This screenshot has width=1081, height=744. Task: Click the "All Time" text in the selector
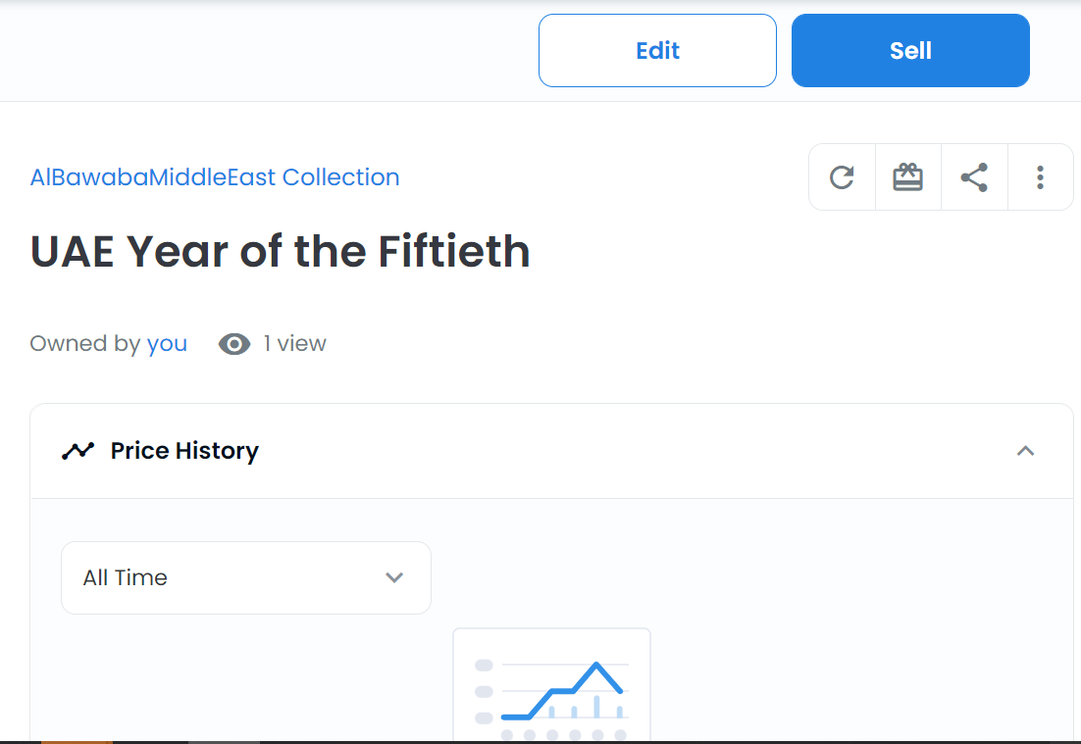[x=126, y=578]
